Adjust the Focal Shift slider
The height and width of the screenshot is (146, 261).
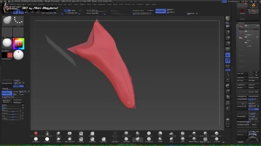[x=97, y=11]
